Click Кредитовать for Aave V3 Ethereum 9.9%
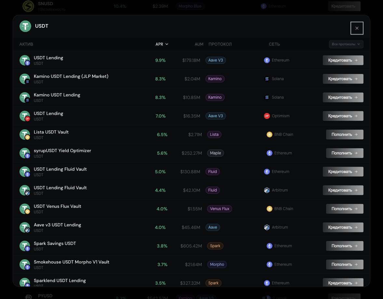 343,60
